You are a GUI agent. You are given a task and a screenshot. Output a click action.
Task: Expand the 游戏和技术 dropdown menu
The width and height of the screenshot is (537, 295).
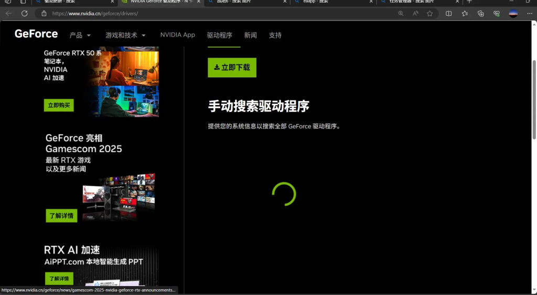click(125, 35)
